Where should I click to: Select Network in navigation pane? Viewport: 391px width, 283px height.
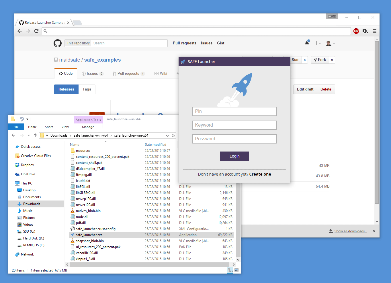coord(27,254)
